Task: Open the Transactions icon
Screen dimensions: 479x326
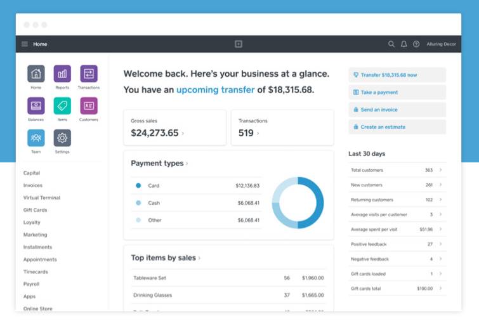Action: point(89,74)
